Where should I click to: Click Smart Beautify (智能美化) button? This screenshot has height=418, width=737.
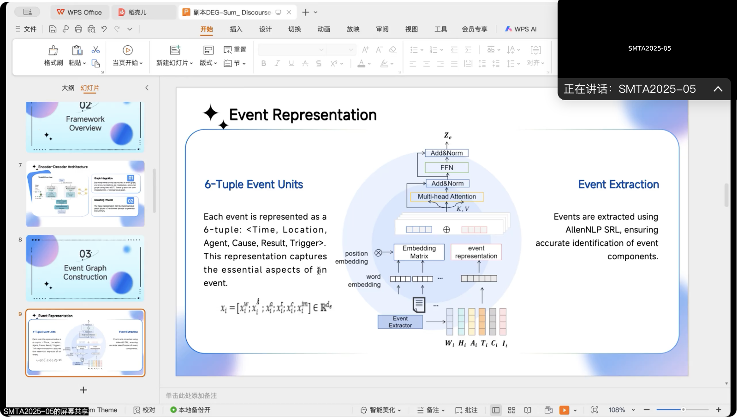(380, 410)
